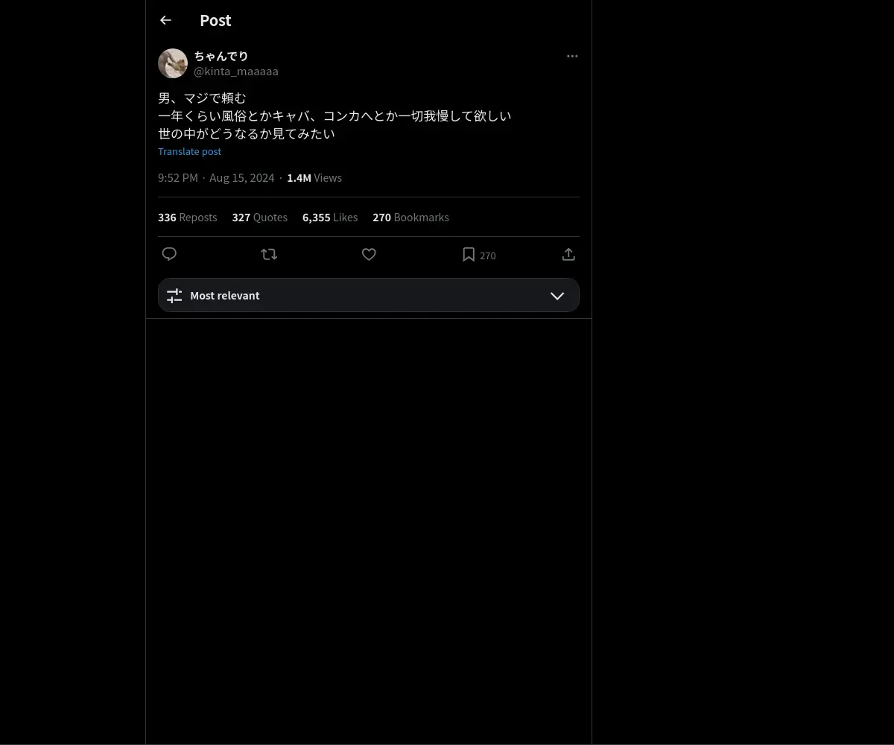Click the Translate post link
The image size is (894, 745).
point(189,151)
